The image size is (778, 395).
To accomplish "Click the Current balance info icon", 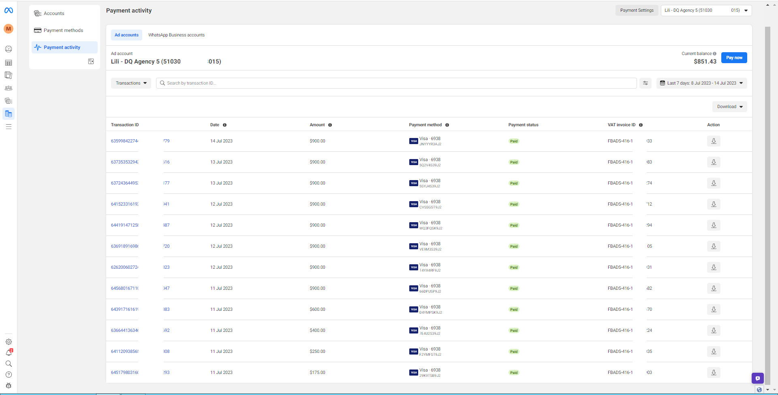I will pos(714,53).
